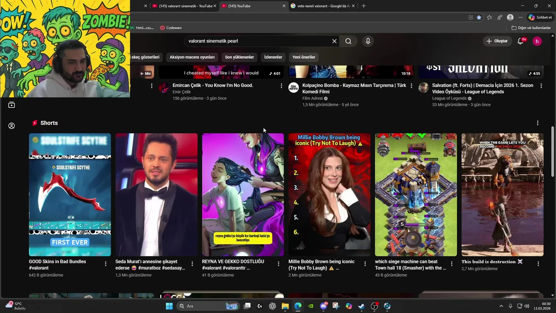Start voice search with the microphone
Image resolution: width=556 pixels, height=313 pixels.
368,41
